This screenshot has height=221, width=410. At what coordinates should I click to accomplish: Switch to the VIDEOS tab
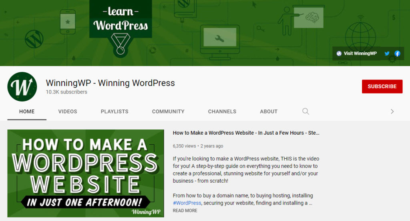coord(67,111)
